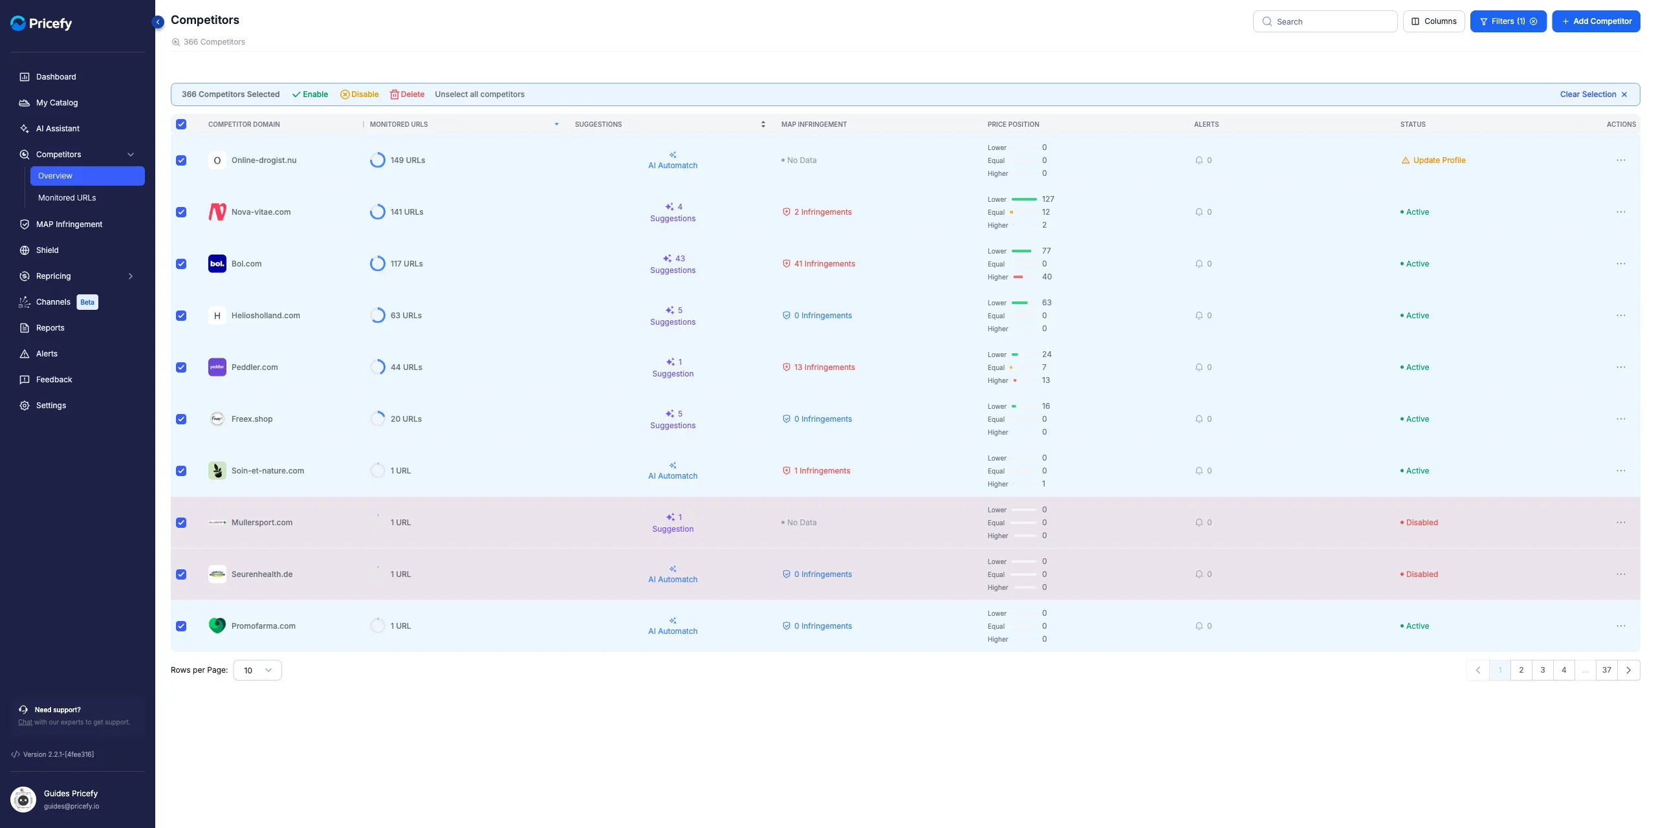Uncheck the Bol.com row checkbox
The image size is (1656, 828).
pos(181,264)
